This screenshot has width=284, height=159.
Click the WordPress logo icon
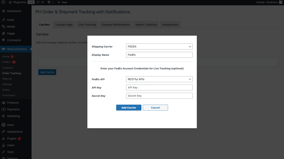[x=3, y=2]
